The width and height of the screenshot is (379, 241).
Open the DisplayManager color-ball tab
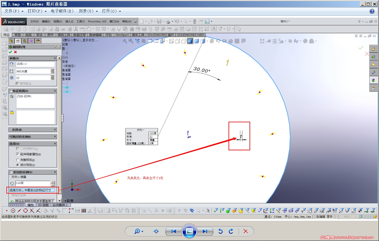click(x=38, y=41)
